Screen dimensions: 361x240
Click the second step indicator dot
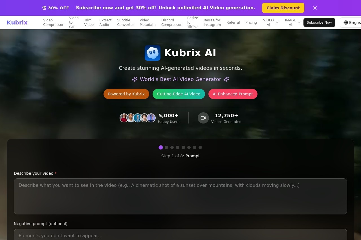point(166,147)
